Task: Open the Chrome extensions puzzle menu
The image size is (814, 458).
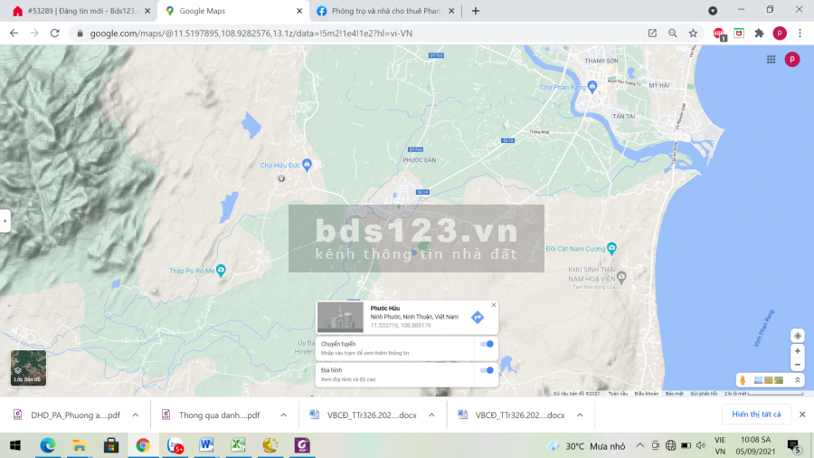Action: coord(760,33)
